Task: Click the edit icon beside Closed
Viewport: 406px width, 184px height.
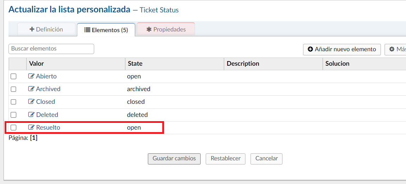Action: (31, 102)
